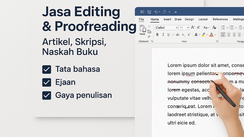Screen dimensions: 244x137
Task: Click the Subscript x icon
Action: click(x=183, y=35)
